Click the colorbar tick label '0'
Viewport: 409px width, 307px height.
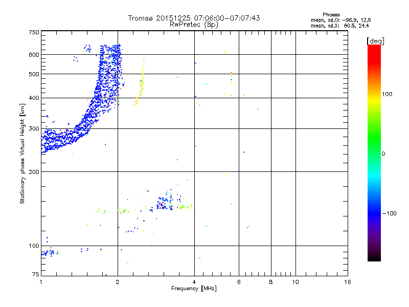tap(383, 154)
